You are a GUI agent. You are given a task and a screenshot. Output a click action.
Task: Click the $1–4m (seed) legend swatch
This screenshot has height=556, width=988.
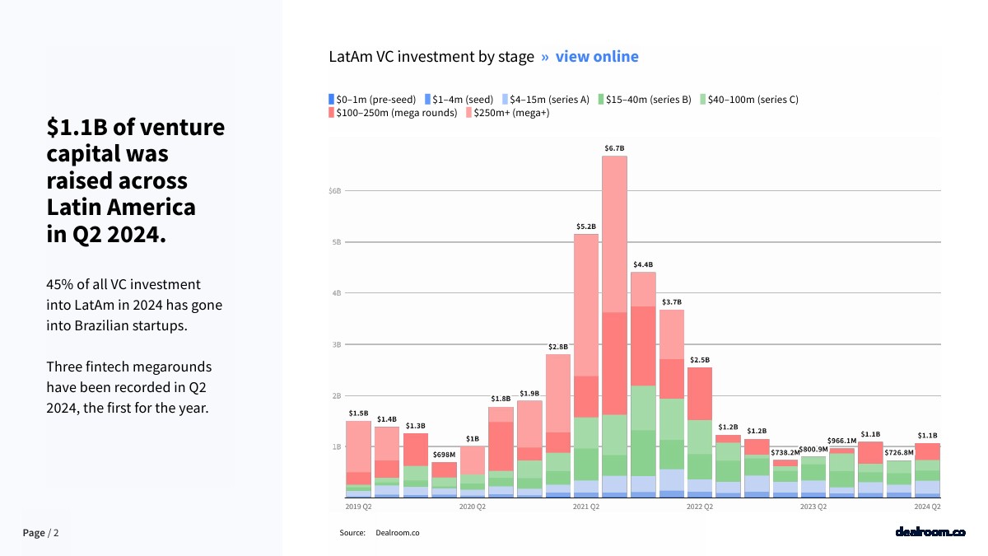coord(428,99)
